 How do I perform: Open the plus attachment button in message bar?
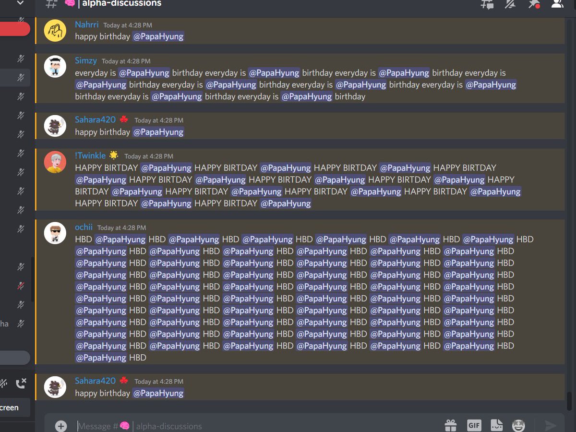pyautogui.click(x=61, y=426)
